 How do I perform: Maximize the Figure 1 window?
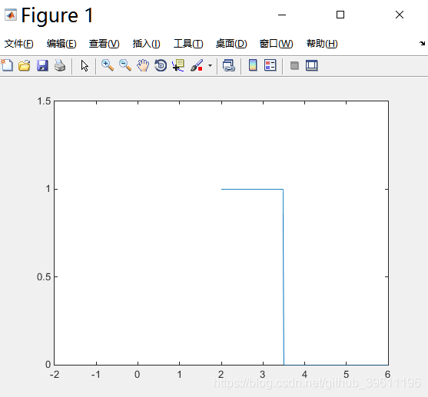click(340, 15)
